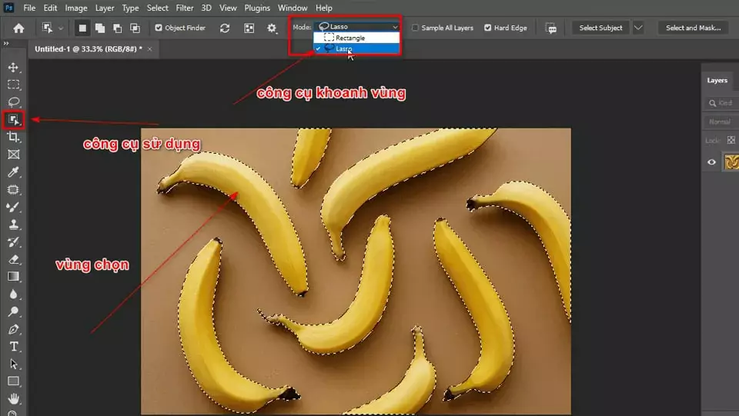The height and width of the screenshot is (416, 739).
Task: Open the View menu
Action: (x=228, y=8)
